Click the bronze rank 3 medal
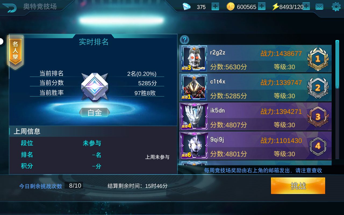The image size is (344, 215). pyautogui.click(x=318, y=117)
